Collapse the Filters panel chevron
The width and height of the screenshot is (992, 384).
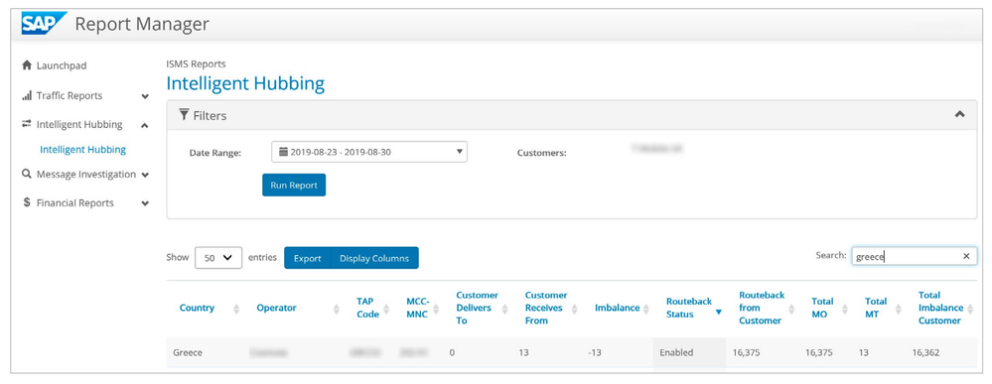point(959,114)
